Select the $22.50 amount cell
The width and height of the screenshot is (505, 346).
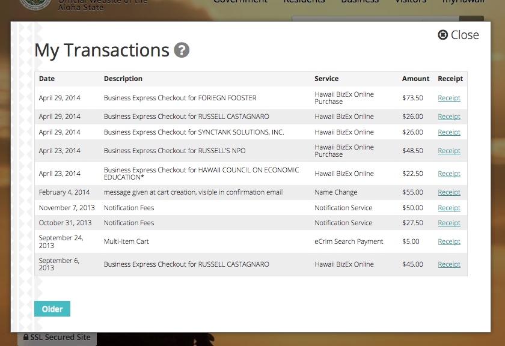(x=412, y=174)
